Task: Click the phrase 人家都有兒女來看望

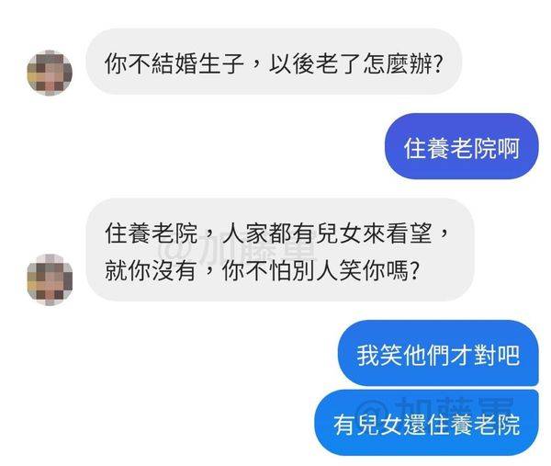Action: (x=327, y=233)
